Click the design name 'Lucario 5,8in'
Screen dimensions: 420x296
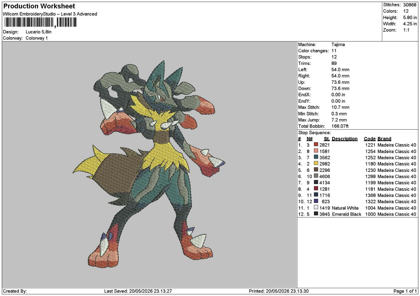39,32
